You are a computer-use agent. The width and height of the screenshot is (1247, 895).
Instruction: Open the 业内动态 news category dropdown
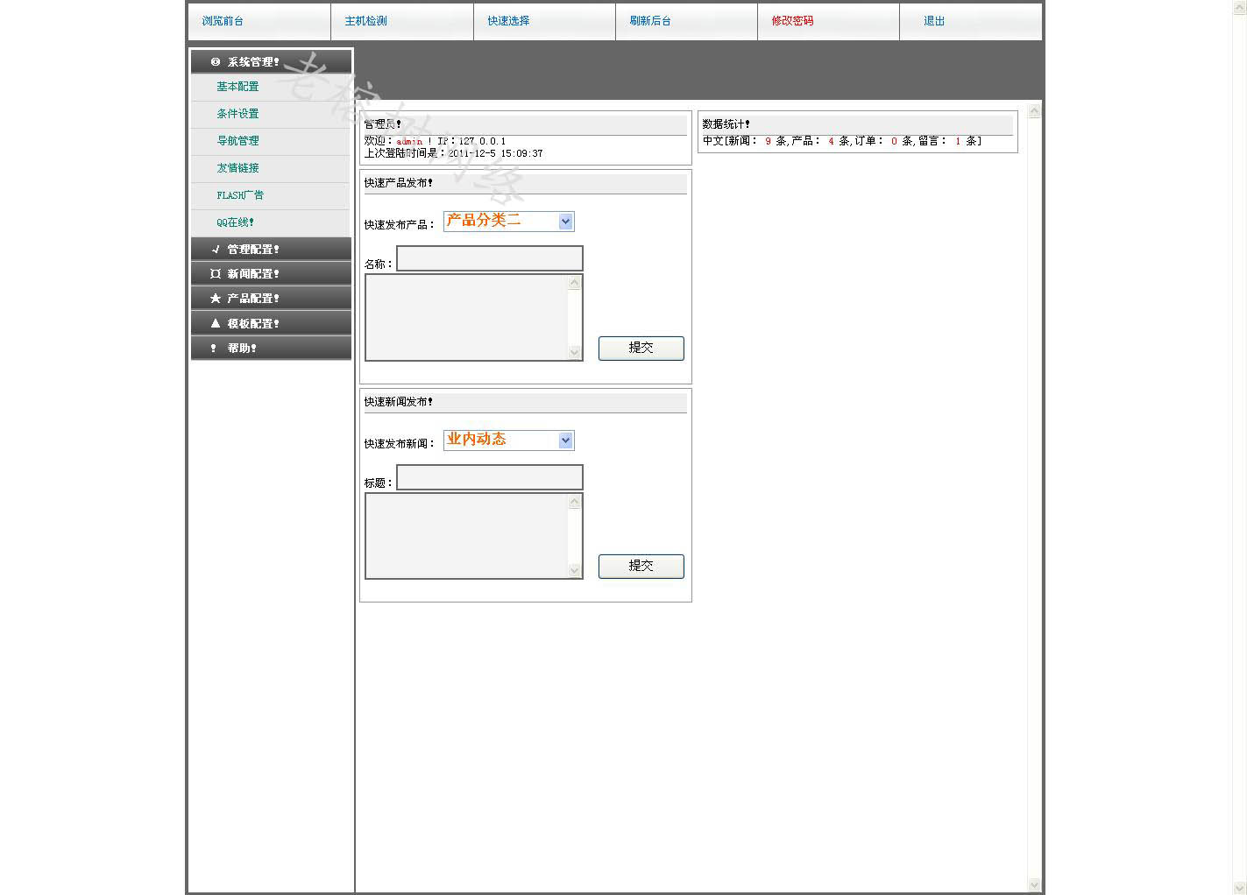[x=508, y=440]
